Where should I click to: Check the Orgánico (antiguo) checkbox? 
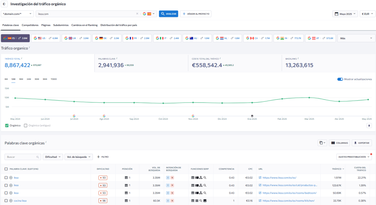[26, 126]
